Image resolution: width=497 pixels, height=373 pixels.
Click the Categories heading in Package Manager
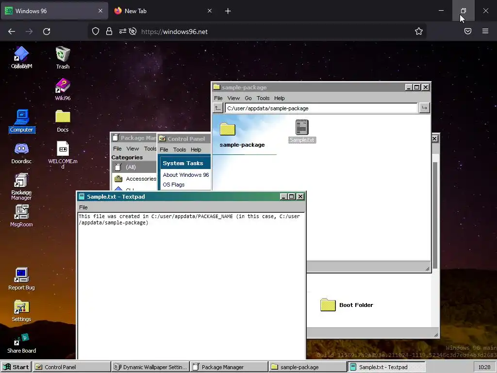click(127, 157)
